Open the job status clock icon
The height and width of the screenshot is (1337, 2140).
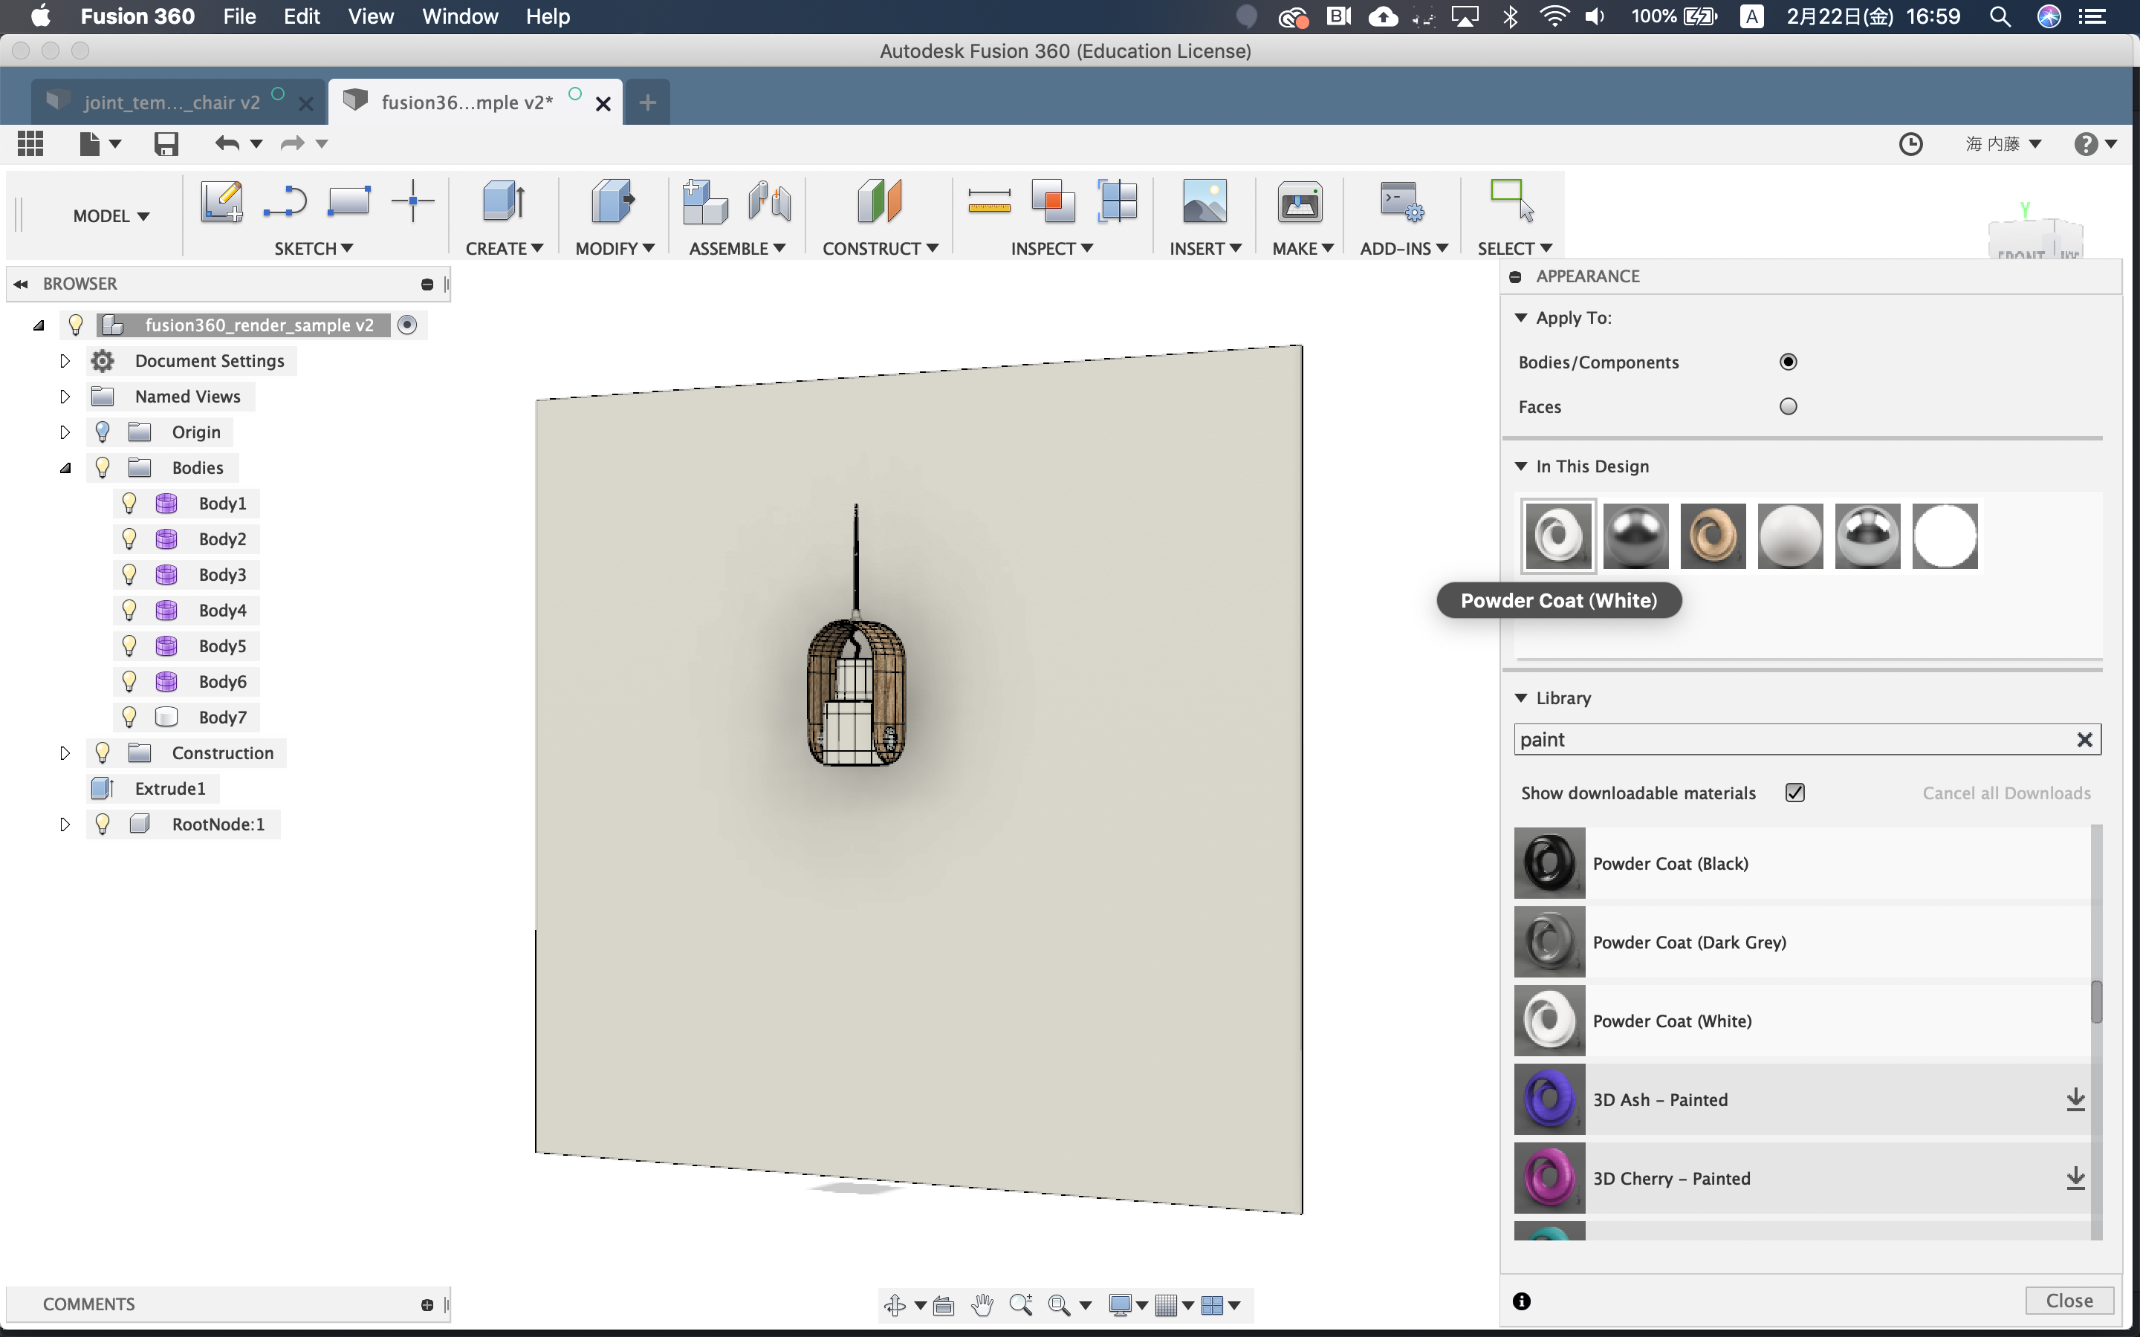[x=1910, y=143]
